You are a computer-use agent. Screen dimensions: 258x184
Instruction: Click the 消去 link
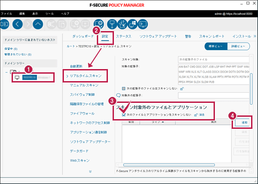(202, 115)
